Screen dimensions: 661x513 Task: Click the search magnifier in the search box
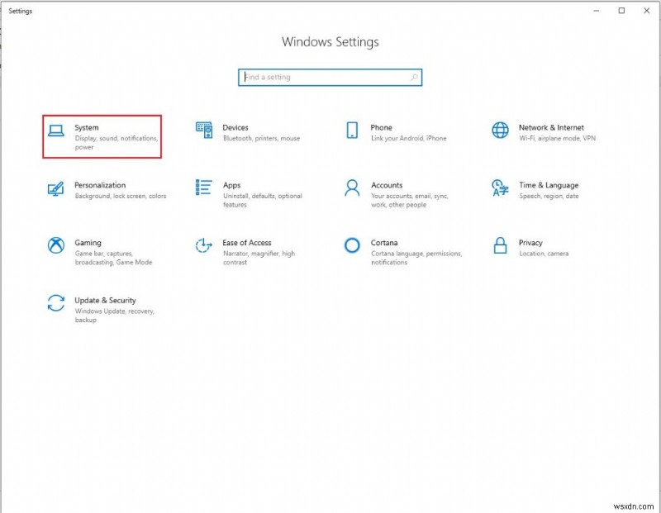414,77
